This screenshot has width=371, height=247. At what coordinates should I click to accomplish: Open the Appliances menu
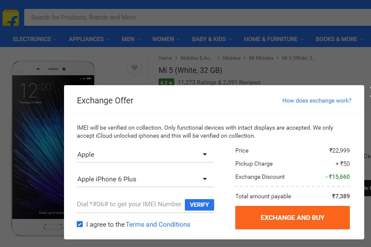coord(89,39)
